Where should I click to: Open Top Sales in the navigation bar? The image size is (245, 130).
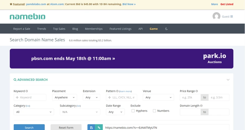pyautogui.click(x=59, y=29)
